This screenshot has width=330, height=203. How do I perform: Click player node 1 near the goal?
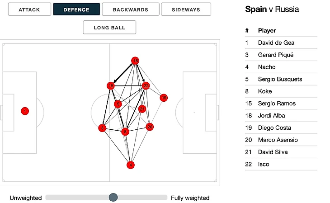point(25,111)
